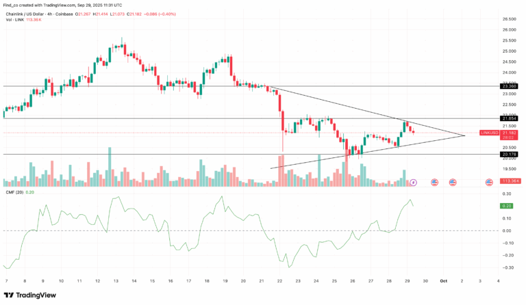
Task: Click the TradingView logo in bottom corner
Action: (31, 294)
